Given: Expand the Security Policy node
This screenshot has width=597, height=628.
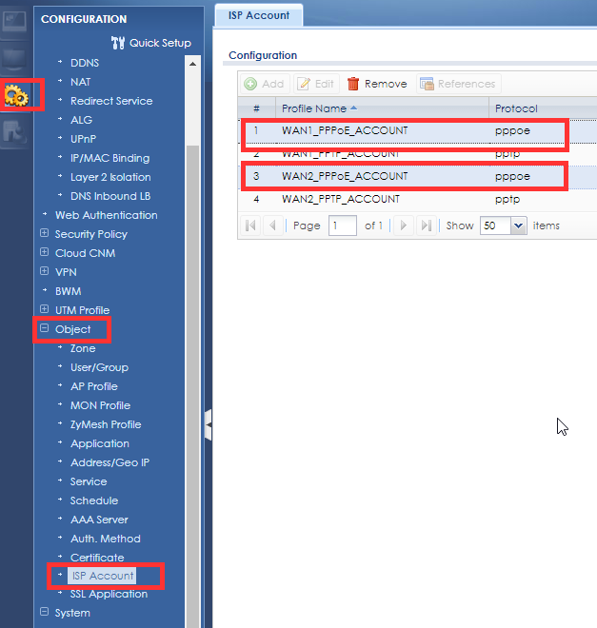Looking at the screenshot, I should (x=44, y=234).
